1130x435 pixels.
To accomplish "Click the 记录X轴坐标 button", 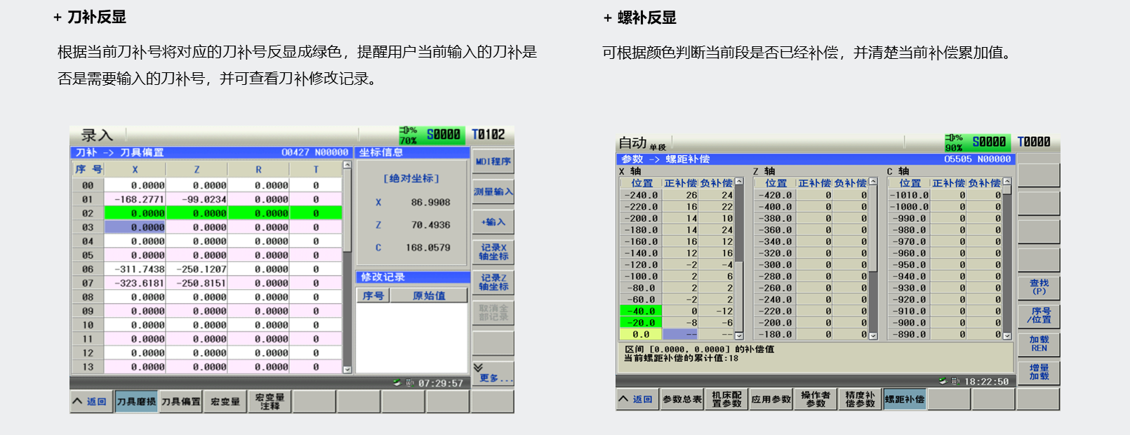I will pyautogui.click(x=493, y=252).
